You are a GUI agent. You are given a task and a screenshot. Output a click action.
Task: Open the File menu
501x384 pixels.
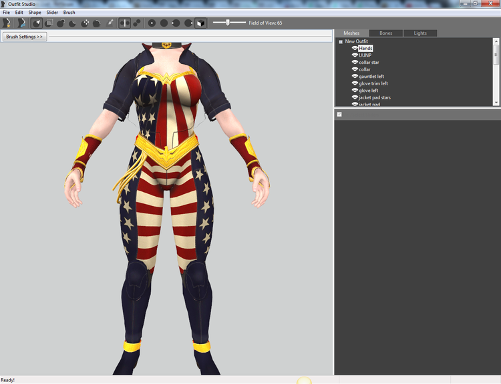(6, 13)
